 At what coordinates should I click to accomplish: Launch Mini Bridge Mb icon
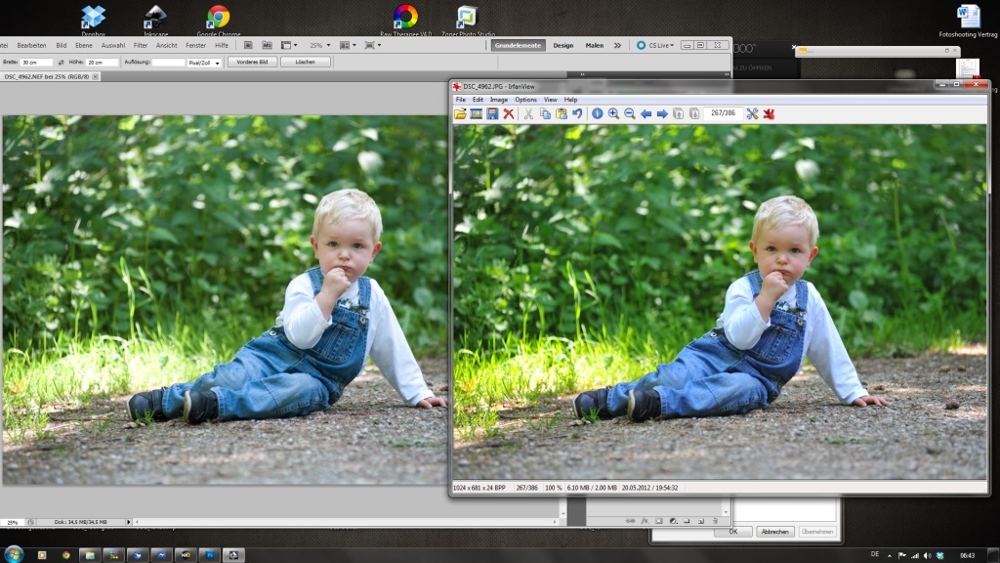tap(268, 45)
